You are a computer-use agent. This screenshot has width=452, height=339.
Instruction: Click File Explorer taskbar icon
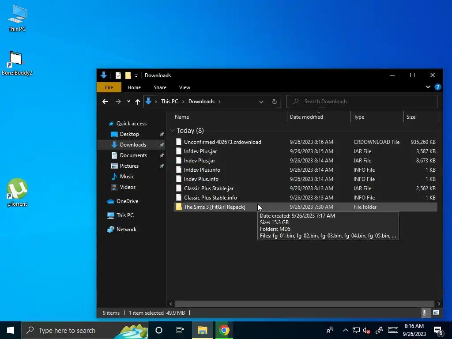coord(202,330)
